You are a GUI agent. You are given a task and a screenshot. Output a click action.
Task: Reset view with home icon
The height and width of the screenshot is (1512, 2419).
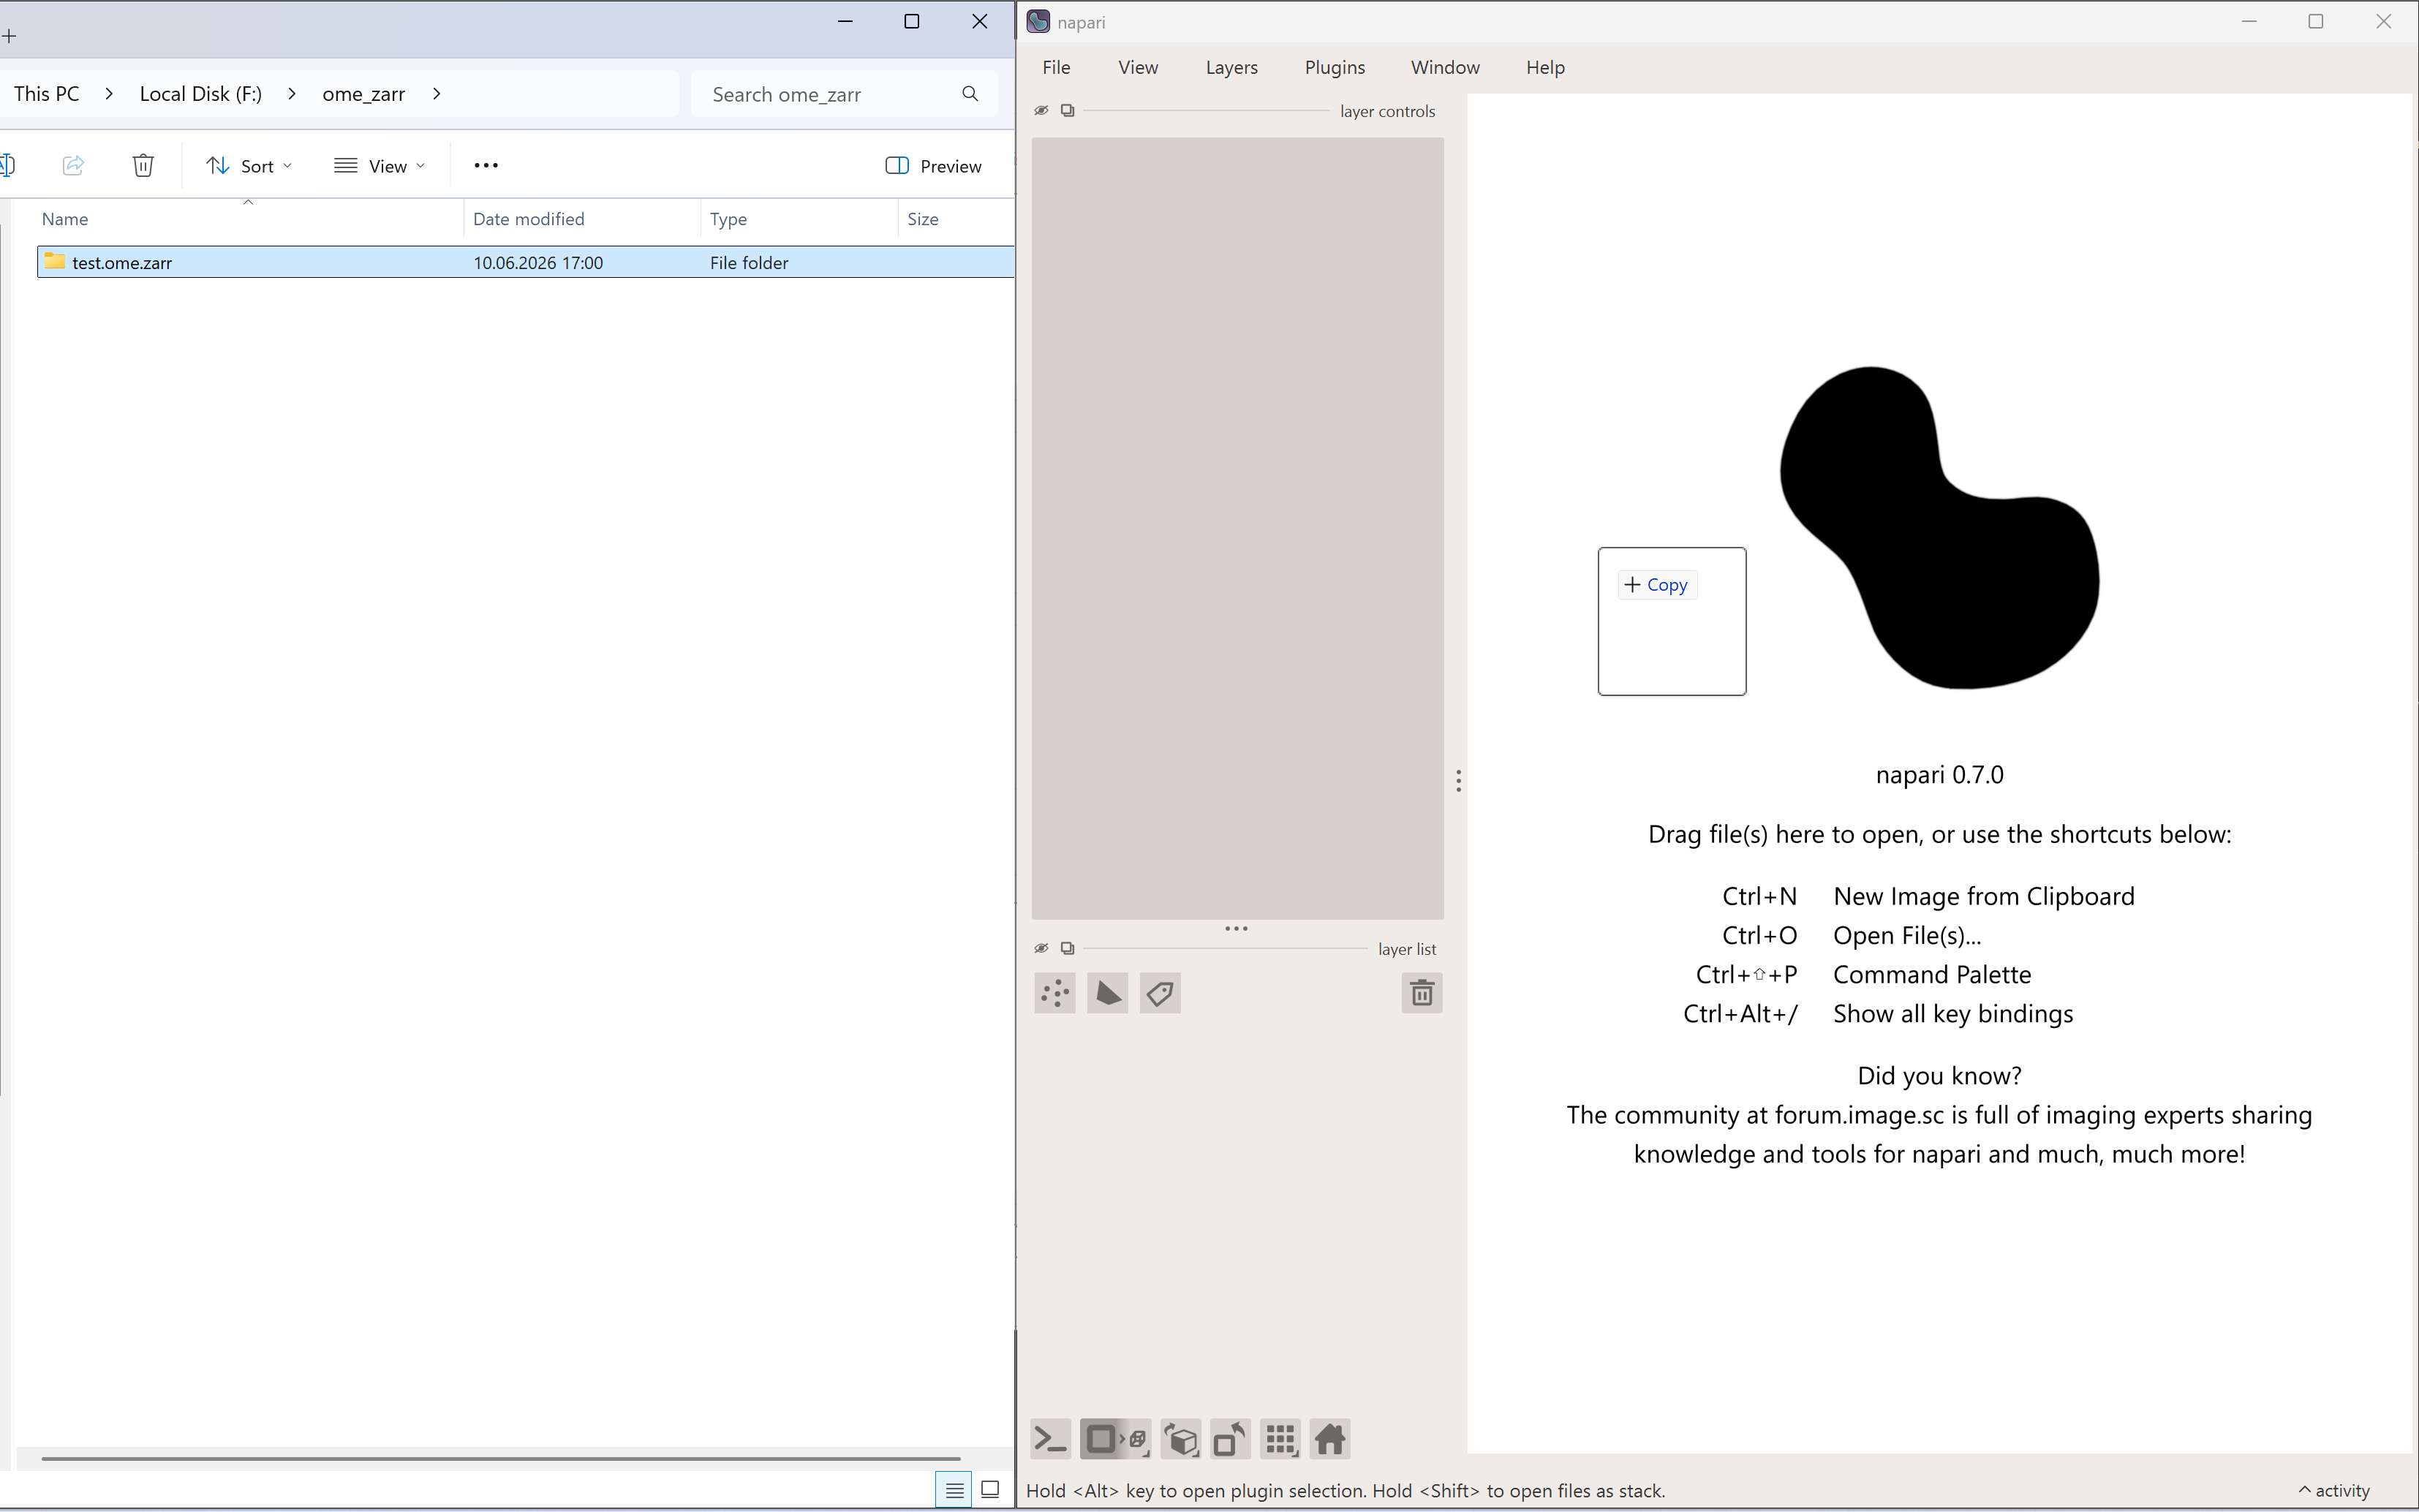(1330, 1439)
